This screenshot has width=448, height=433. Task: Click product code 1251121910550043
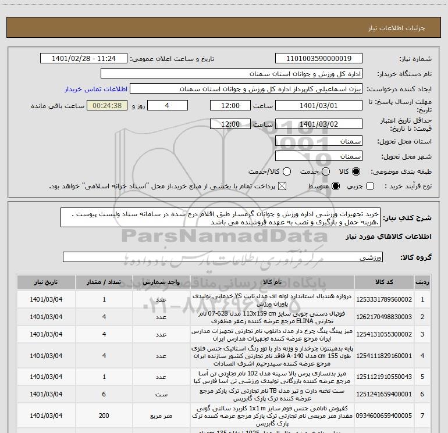384,377
